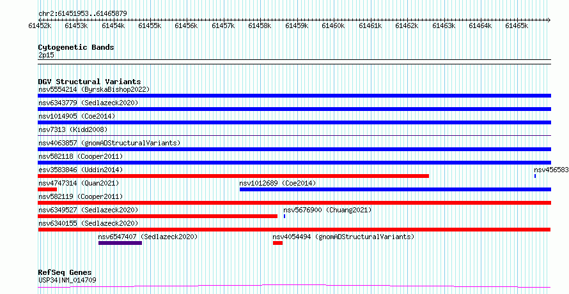The height and width of the screenshot is (294, 569).
Task: Open nsv6340155 (Sedlazeck2020) variant label
Action: pos(88,223)
